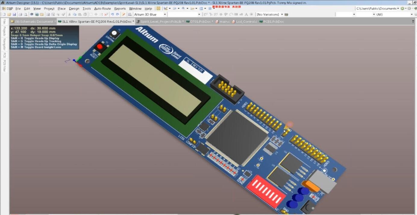
Task: Open the document tabs overflow arrow
Action: tap(413, 22)
